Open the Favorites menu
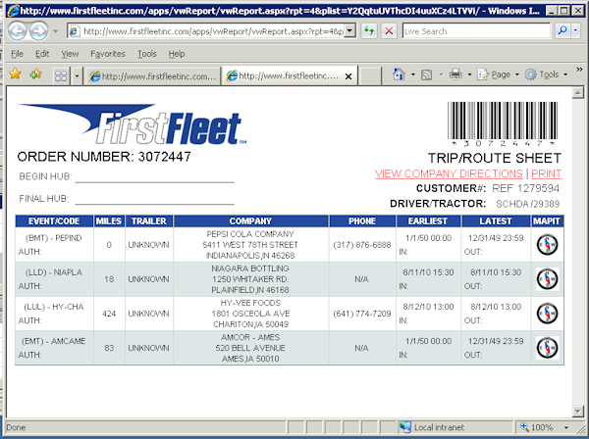Screen dimensions: 589x439 coord(107,53)
